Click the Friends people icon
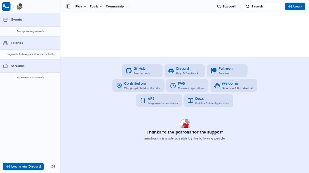 pyautogui.click(x=5, y=43)
